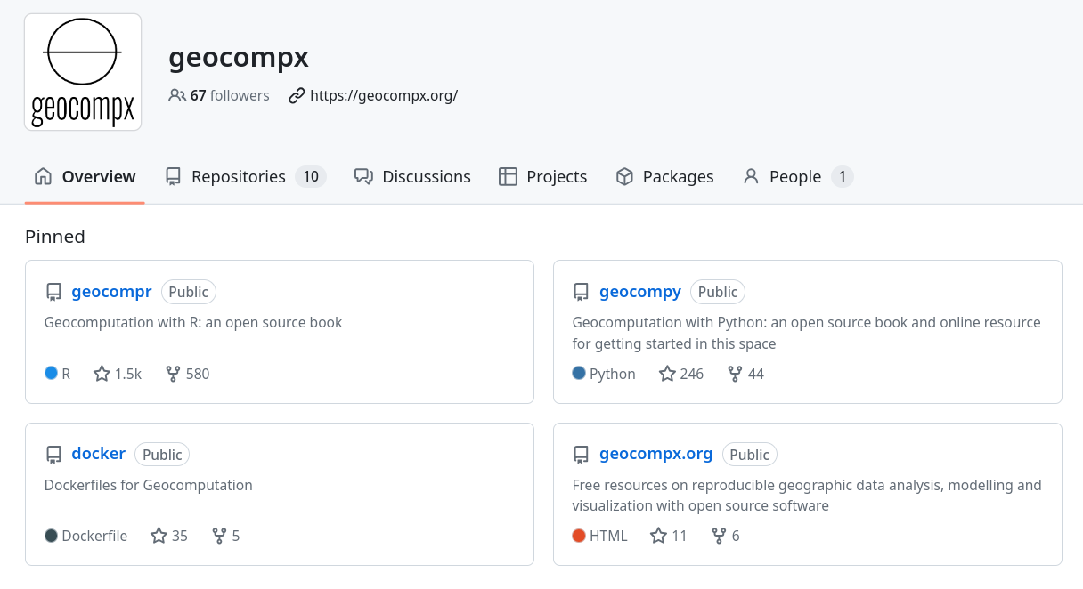Open the 67 followers list
This screenshot has height=589, width=1083.
pos(219,95)
